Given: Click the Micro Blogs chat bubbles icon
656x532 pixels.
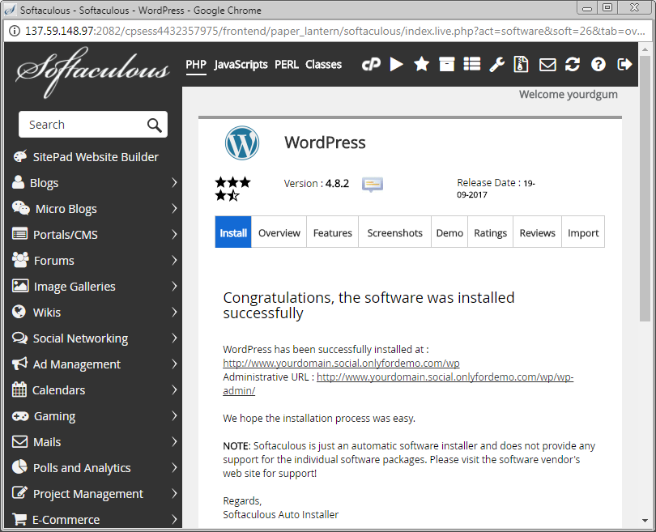Looking at the screenshot, I should click(20, 208).
